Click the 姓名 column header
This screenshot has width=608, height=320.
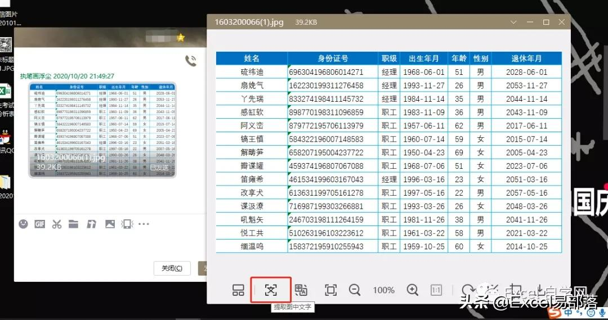click(x=252, y=58)
